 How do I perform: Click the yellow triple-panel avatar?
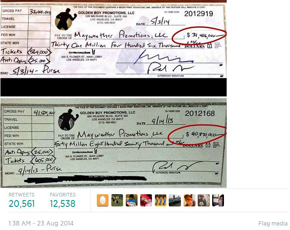[x=160, y=200]
